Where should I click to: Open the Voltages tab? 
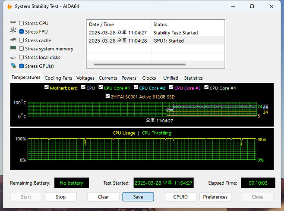pyautogui.click(x=85, y=78)
